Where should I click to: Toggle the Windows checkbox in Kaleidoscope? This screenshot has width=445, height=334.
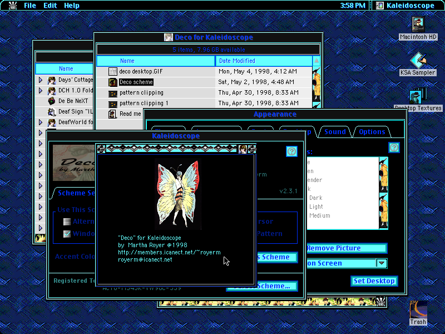coord(67,234)
